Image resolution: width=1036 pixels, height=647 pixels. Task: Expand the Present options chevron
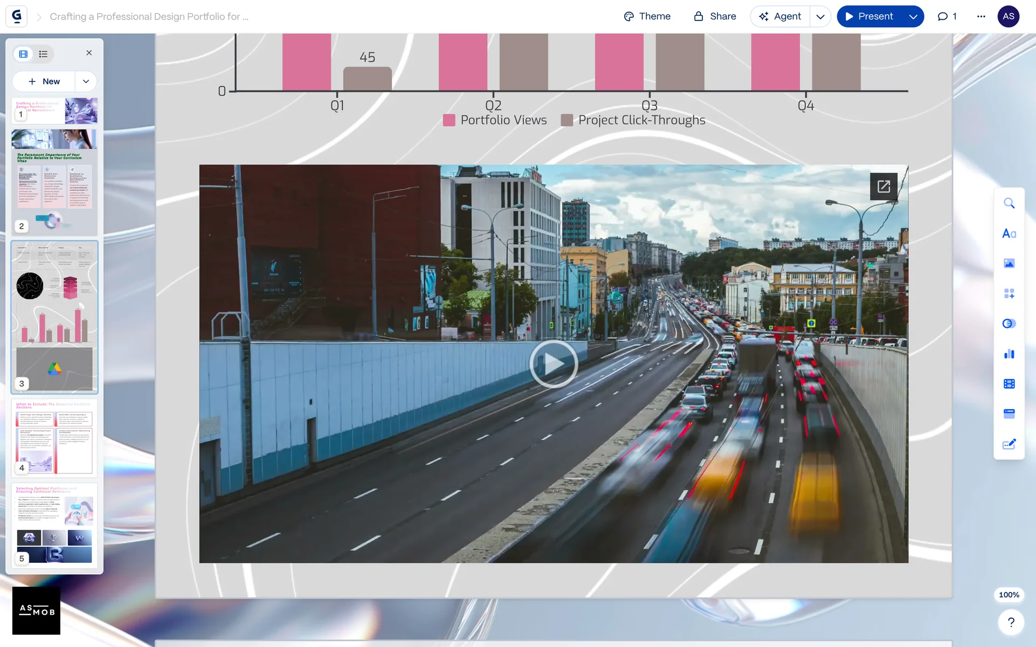click(913, 17)
